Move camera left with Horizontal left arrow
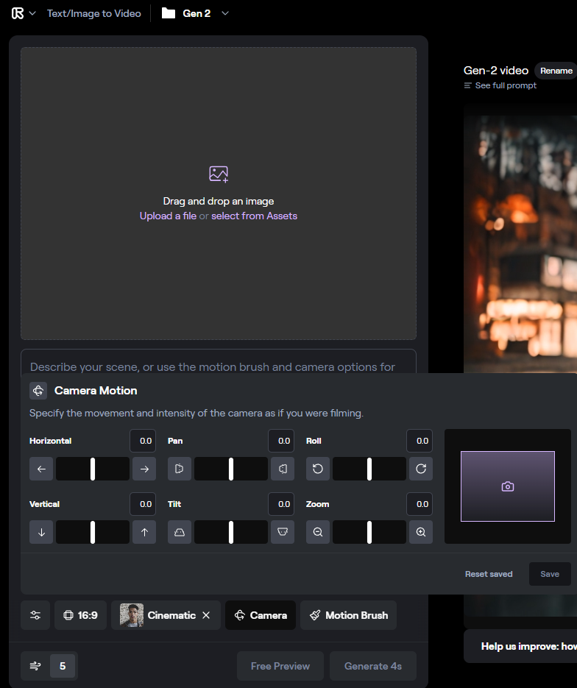577x688 pixels. tap(41, 469)
